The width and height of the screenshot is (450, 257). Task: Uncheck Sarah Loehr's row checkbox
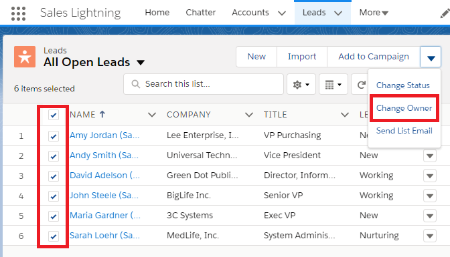click(54, 236)
